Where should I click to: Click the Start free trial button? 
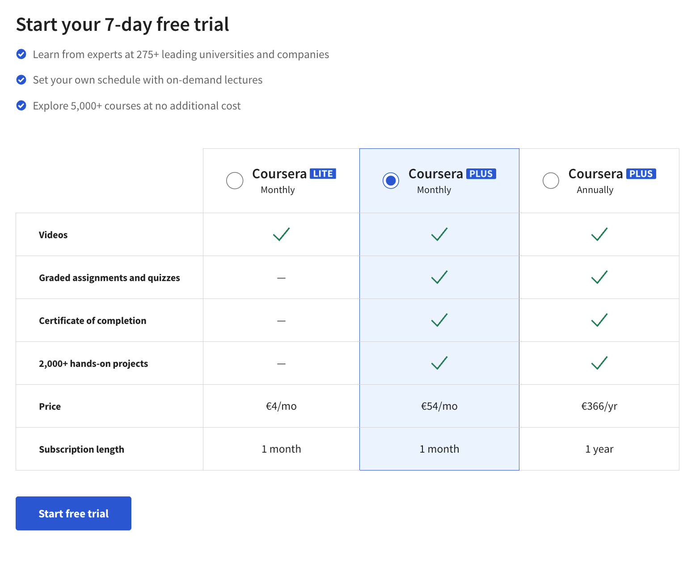coord(73,513)
